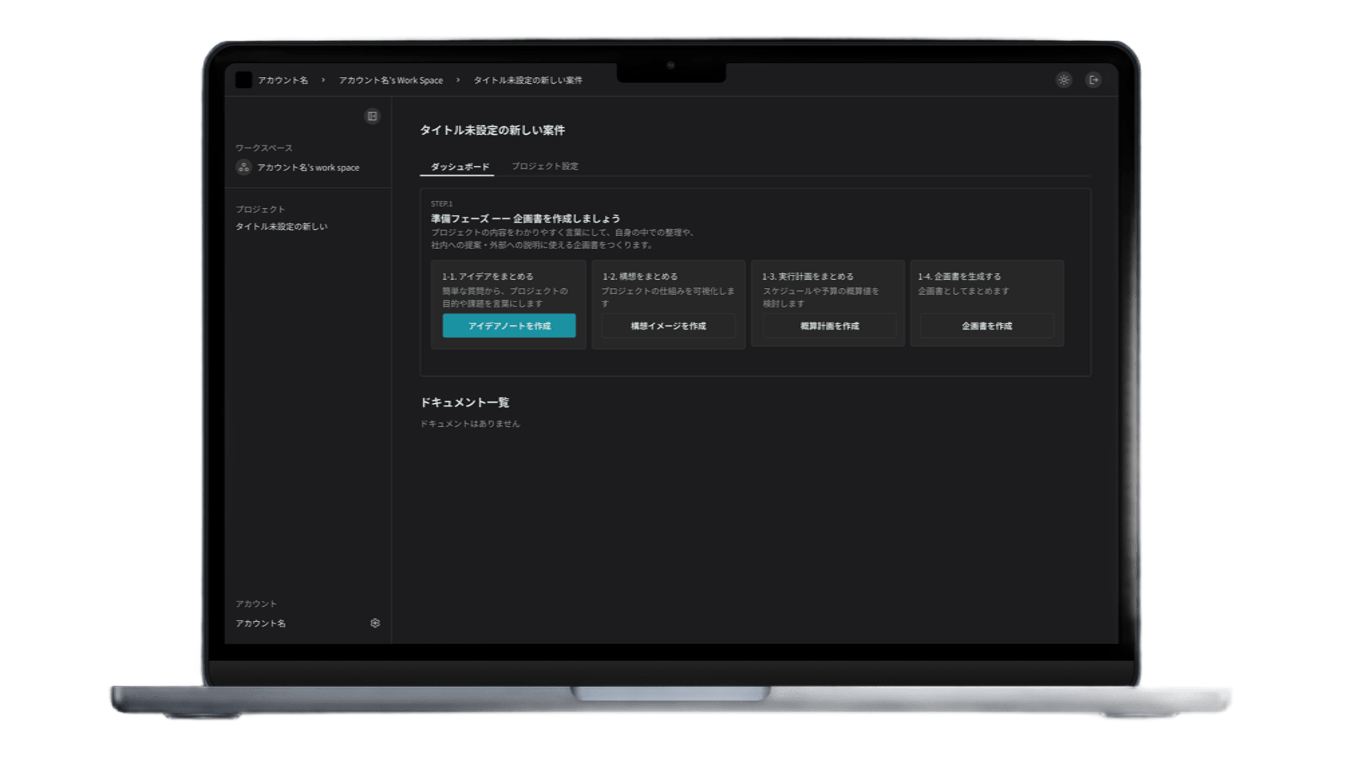The height and width of the screenshot is (772, 1371).
Task: Click the 1-4. 企画書を生成する card title
Action: click(959, 276)
